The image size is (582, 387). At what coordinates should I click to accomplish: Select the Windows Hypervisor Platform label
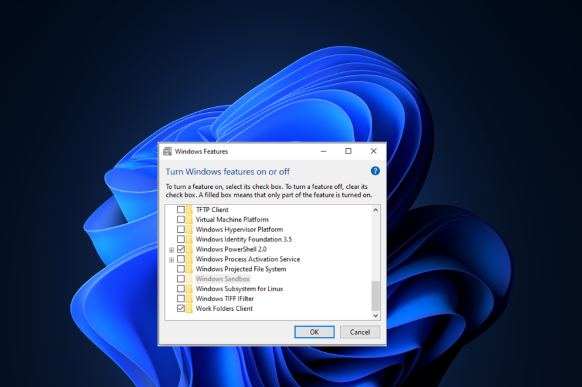pos(239,230)
